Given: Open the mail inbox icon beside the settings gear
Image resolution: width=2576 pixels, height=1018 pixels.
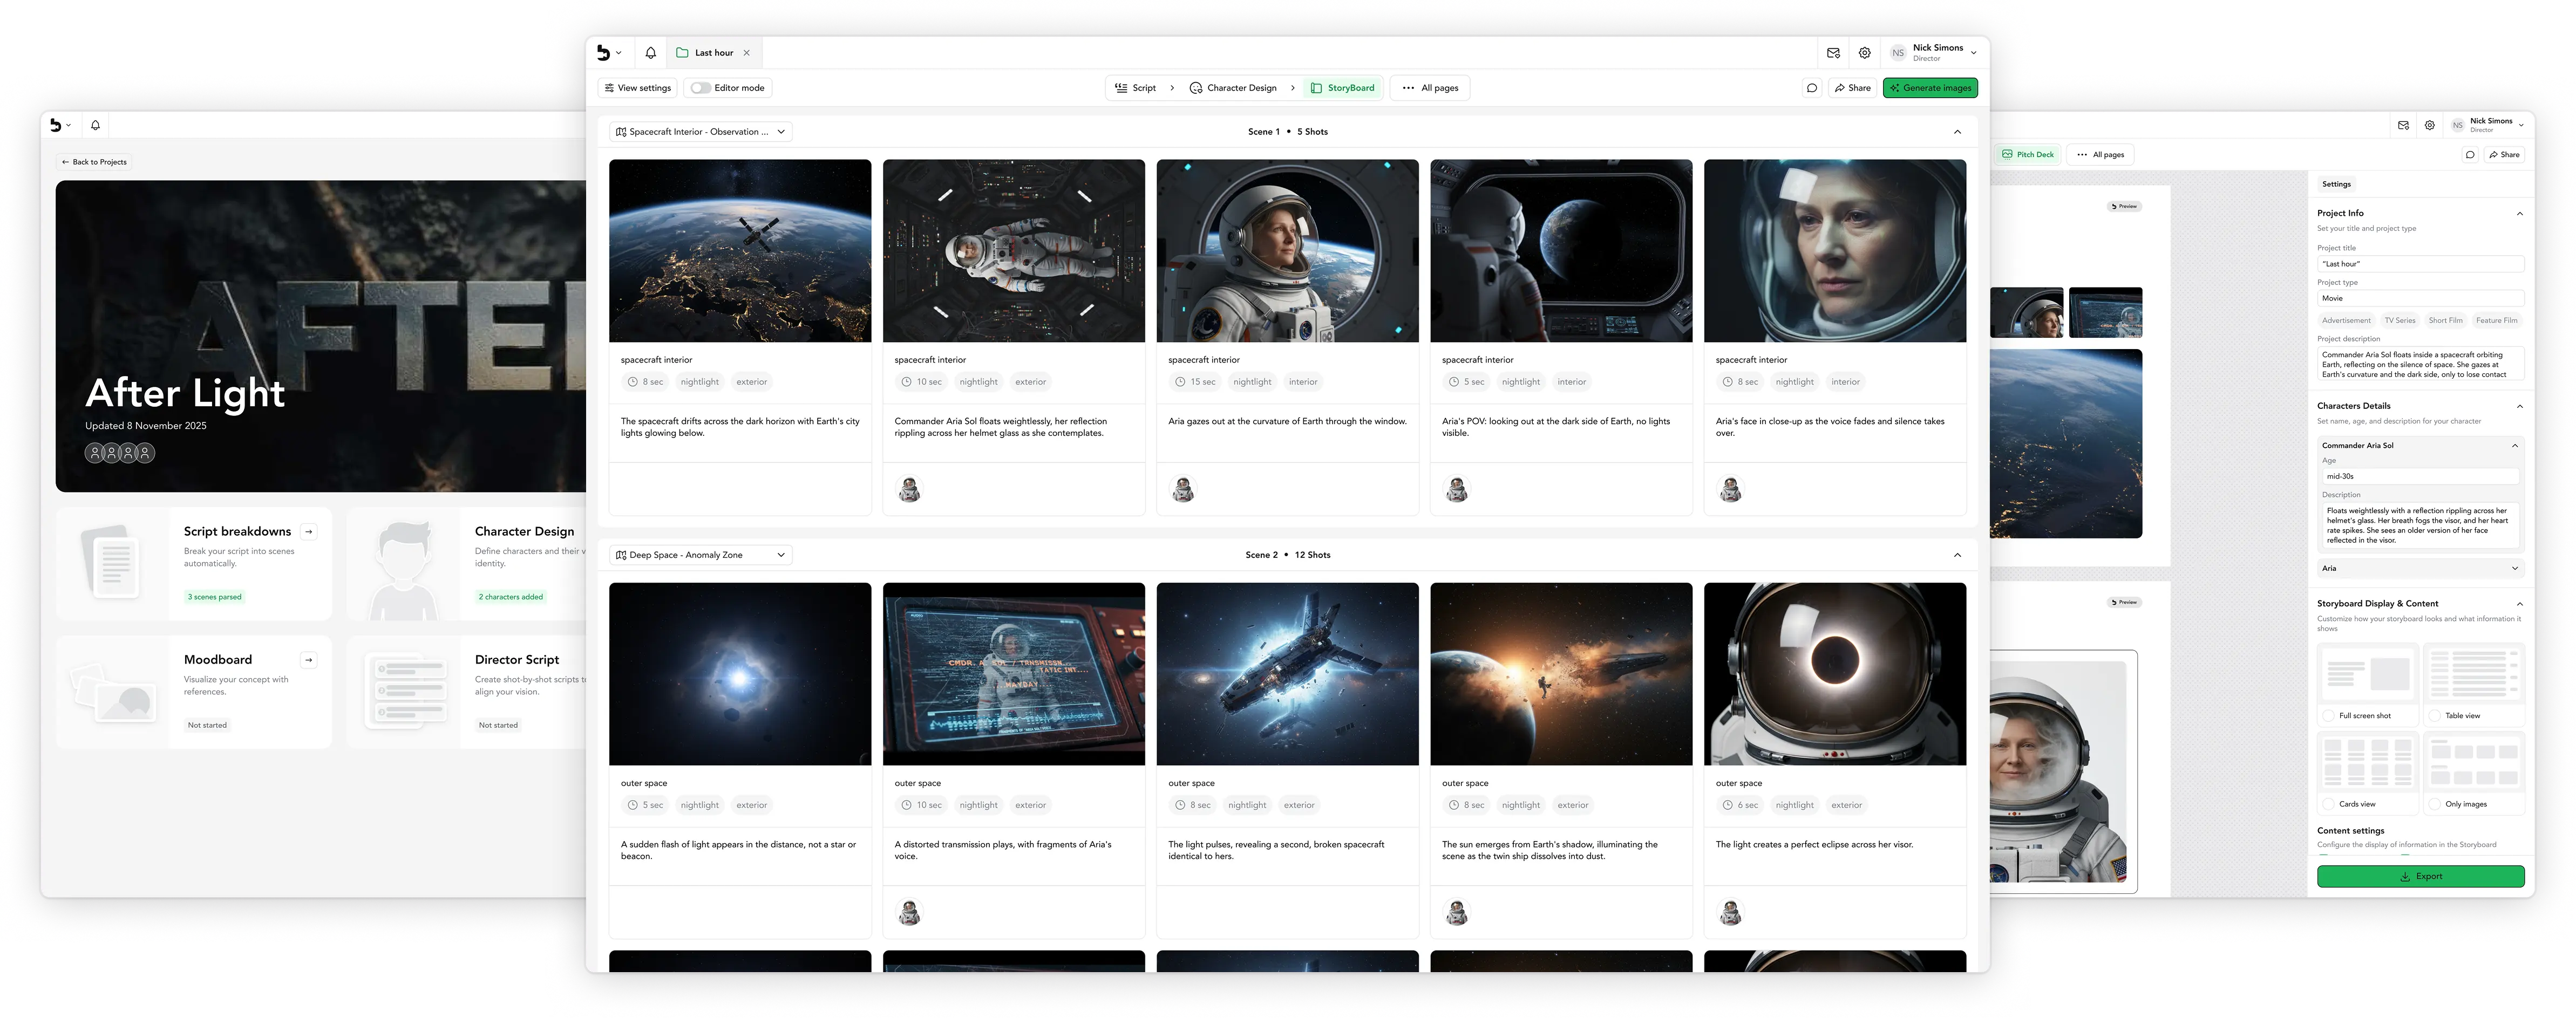Looking at the screenshot, I should (1833, 53).
